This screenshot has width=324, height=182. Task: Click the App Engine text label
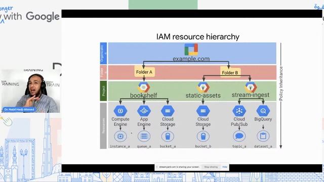(x=144, y=122)
